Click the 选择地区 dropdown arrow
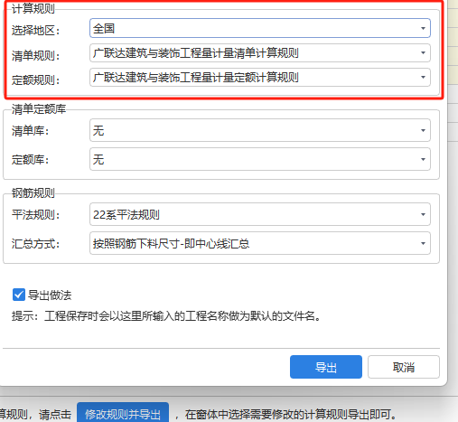458x422 pixels. [423, 28]
